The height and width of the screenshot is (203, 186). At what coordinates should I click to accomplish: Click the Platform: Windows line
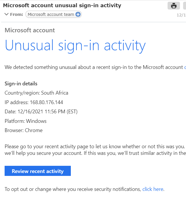(25, 121)
